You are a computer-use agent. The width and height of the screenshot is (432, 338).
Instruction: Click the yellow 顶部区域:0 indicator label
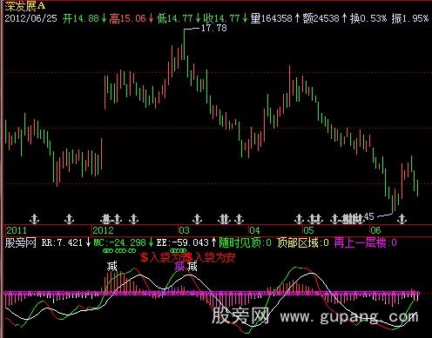coord(303,242)
